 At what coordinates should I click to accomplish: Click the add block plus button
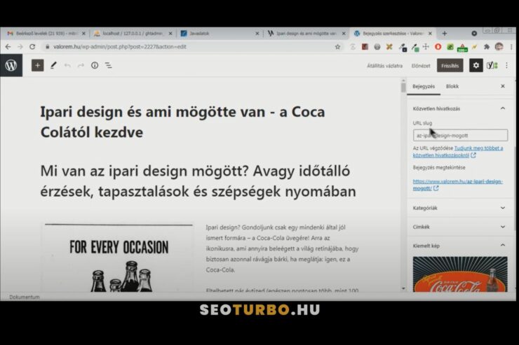coord(37,65)
